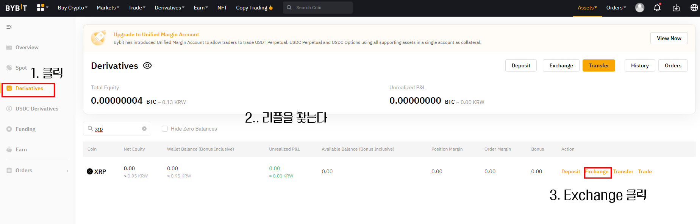Click the header Exchange button
This screenshot has height=224, width=700.
coord(561,65)
